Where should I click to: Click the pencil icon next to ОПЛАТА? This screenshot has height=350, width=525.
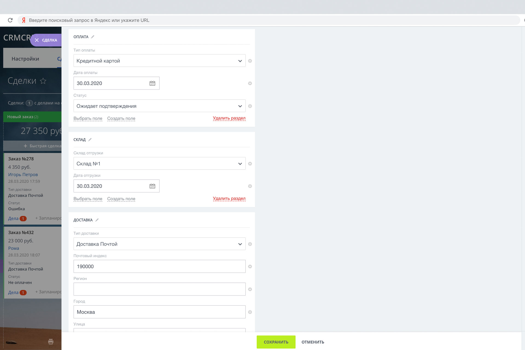tap(93, 37)
